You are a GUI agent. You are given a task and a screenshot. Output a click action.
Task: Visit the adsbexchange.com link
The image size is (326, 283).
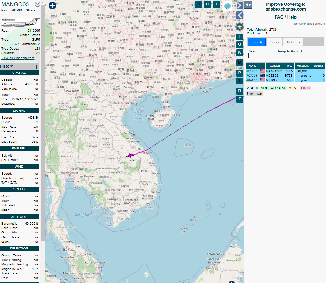[285, 9]
